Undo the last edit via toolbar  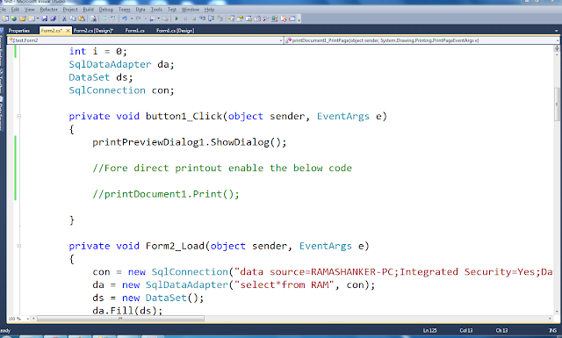[125, 18]
